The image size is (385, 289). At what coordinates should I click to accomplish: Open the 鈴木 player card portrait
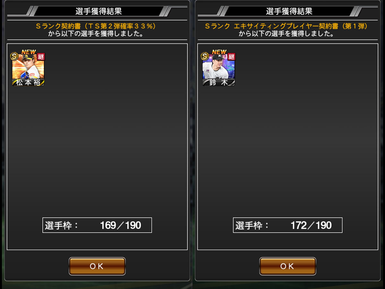pyautogui.click(x=219, y=69)
